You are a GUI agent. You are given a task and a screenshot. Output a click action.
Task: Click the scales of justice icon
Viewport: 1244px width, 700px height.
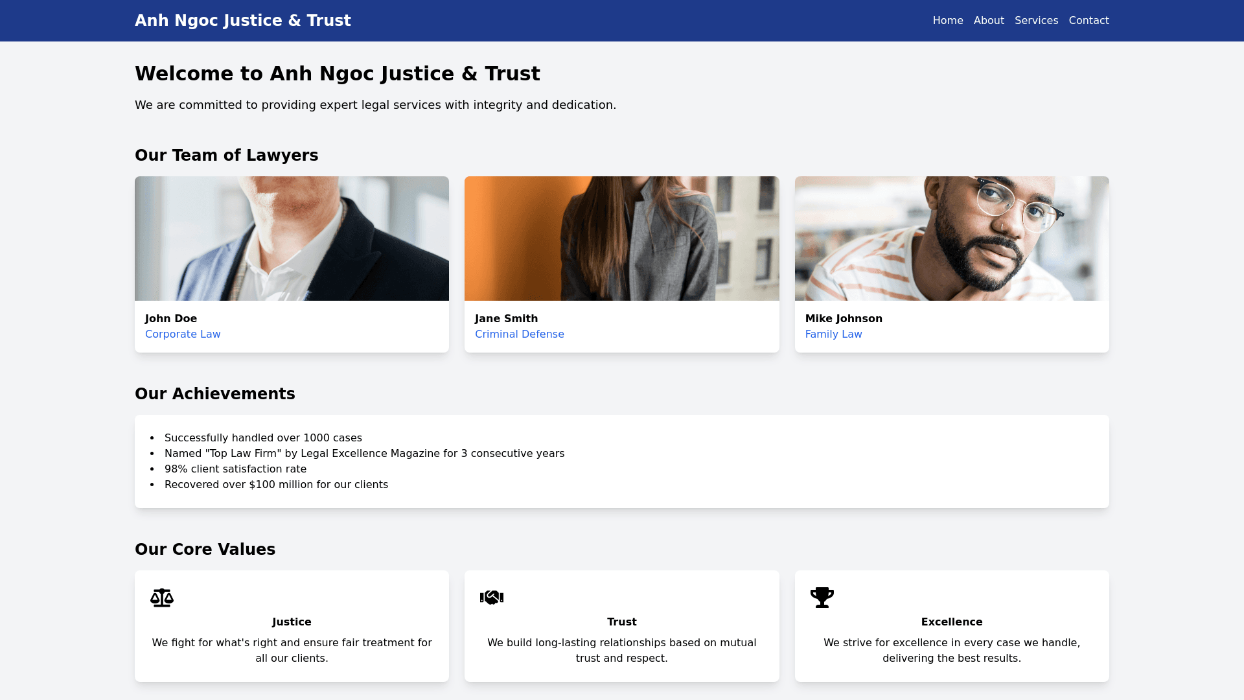(162, 598)
